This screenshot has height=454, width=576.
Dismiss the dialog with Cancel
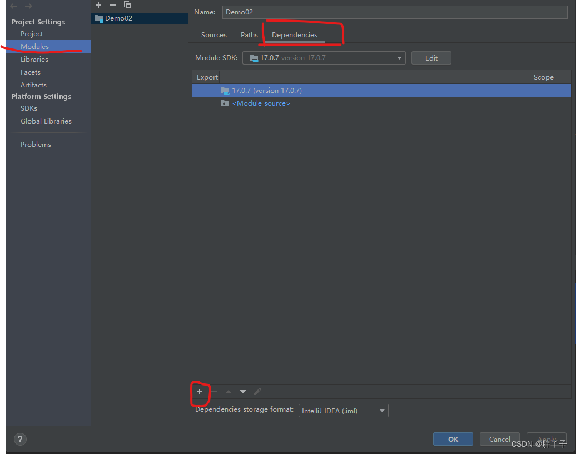tap(499, 438)
